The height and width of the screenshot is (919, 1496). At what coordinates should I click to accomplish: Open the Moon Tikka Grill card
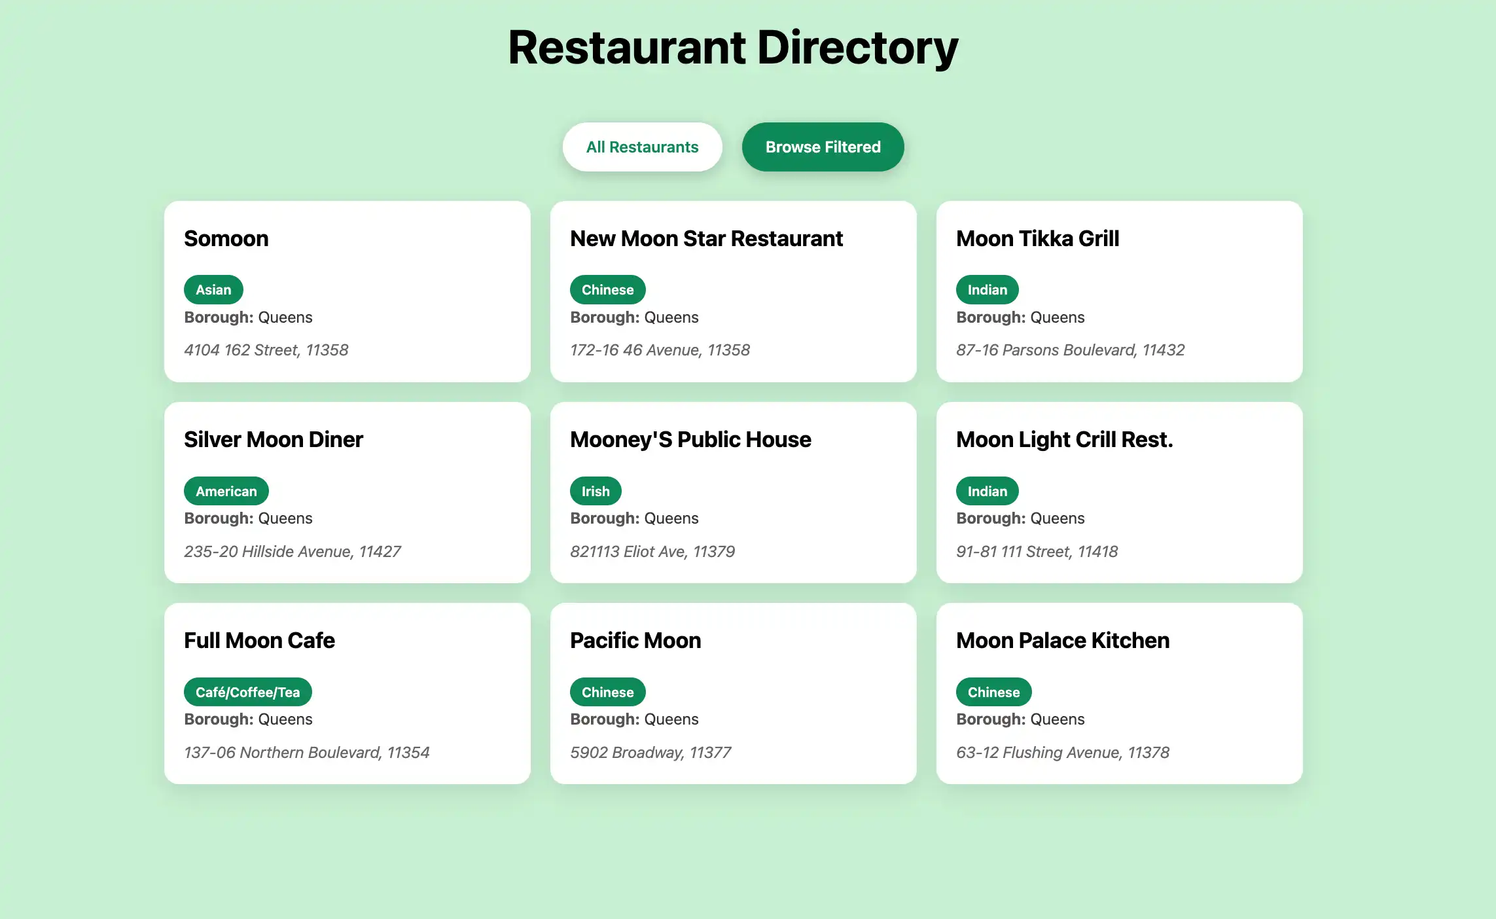coord(1119,291)
